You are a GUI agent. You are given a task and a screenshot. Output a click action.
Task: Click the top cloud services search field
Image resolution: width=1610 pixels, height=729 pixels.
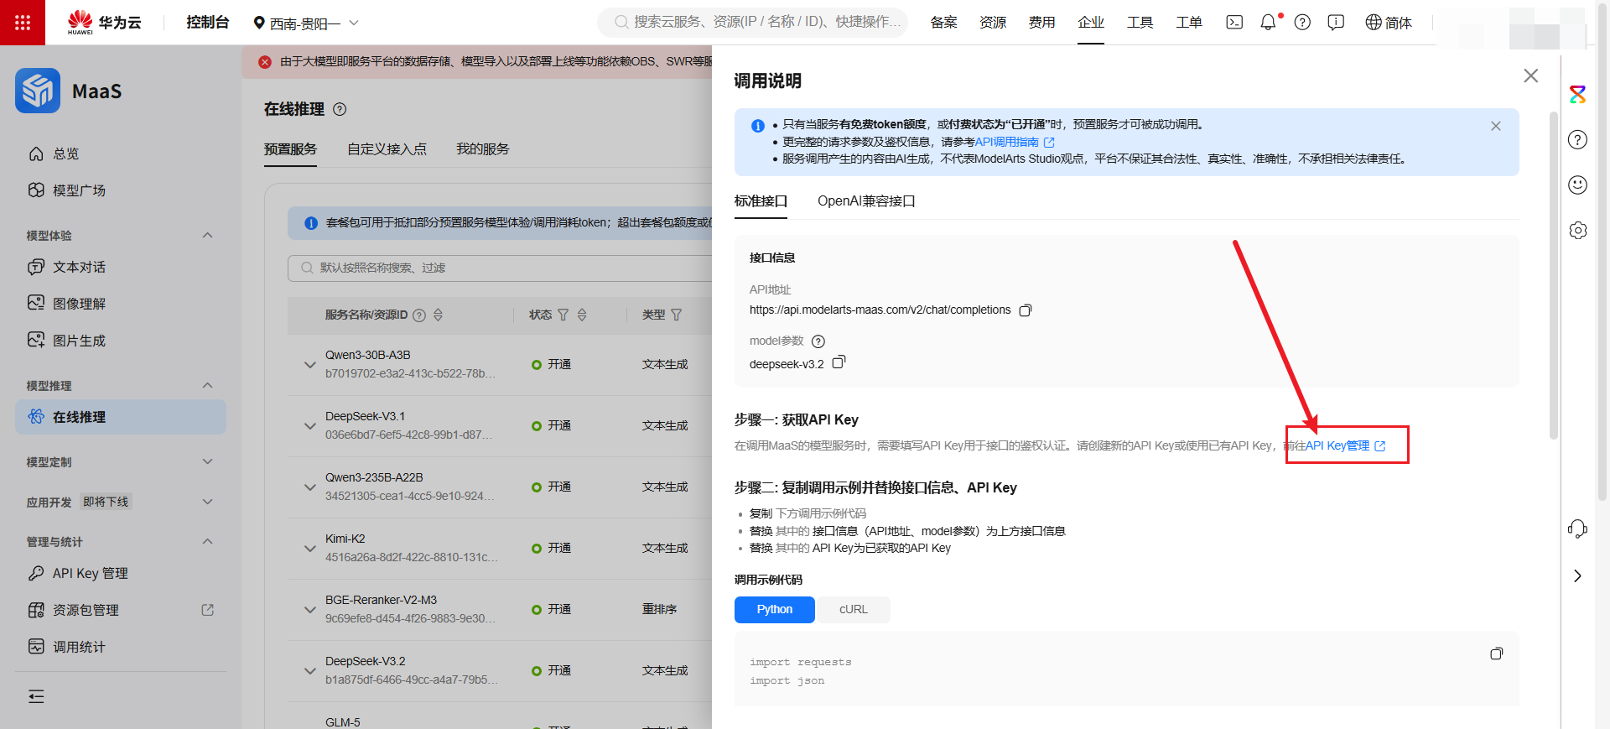point(752,23)
